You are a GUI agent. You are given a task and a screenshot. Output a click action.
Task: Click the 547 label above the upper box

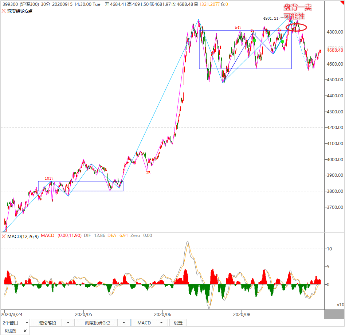click(x=238, y=28)
